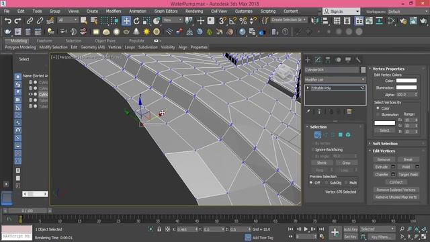Select Polygon sub-object level icon
The height and width of the screenshot is (242, 430).
pyautogui.click(x=341, y=134)
